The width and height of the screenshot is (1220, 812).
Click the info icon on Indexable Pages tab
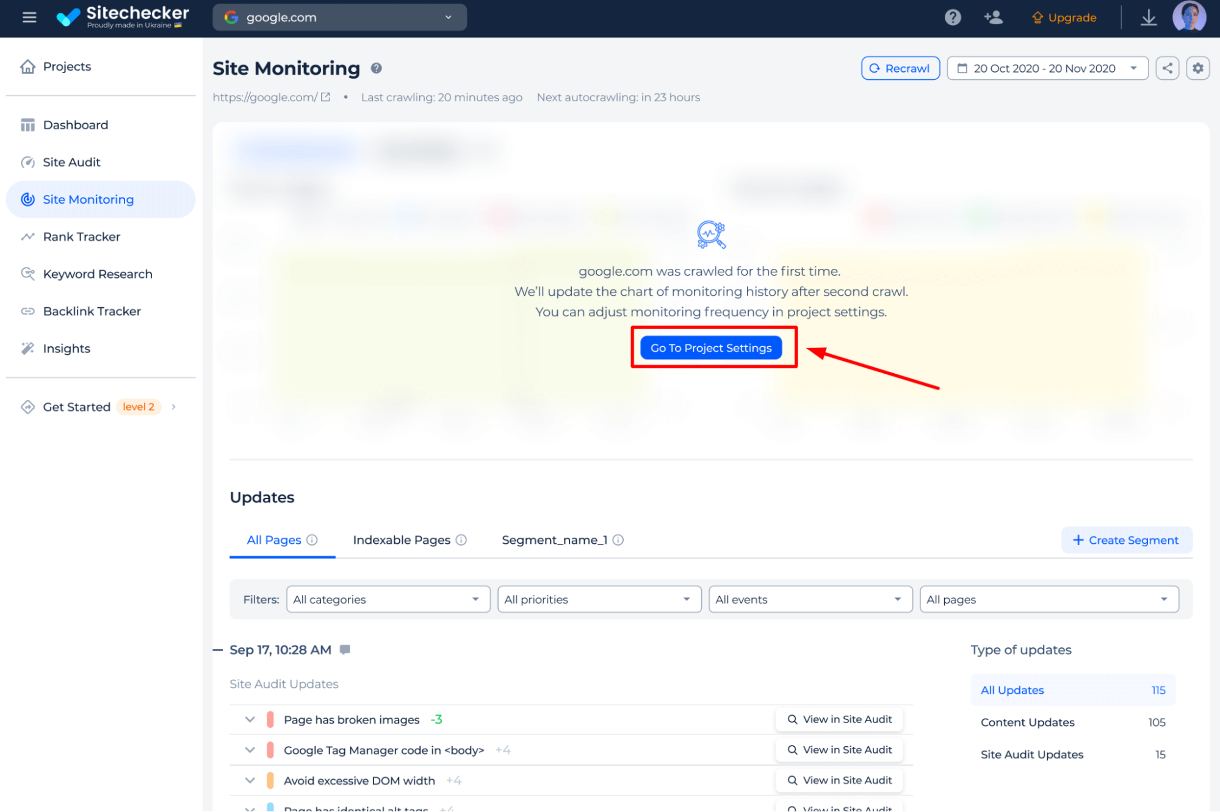coord(461,540)
